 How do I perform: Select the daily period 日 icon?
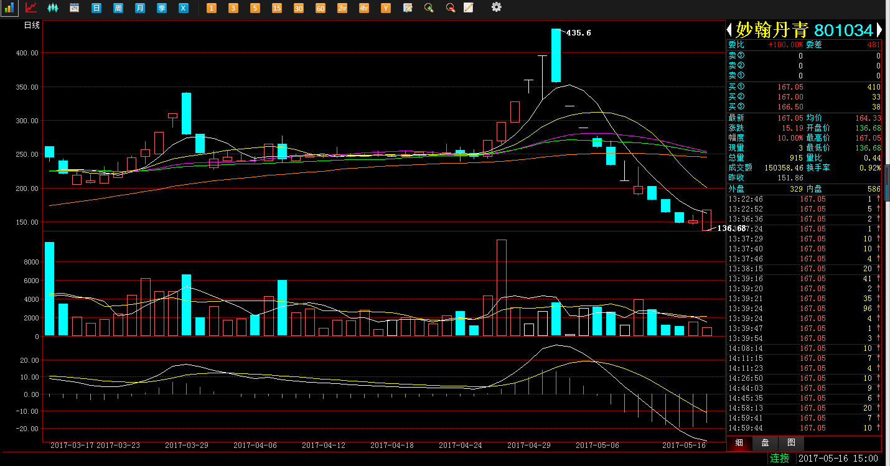tap(96, 8)
